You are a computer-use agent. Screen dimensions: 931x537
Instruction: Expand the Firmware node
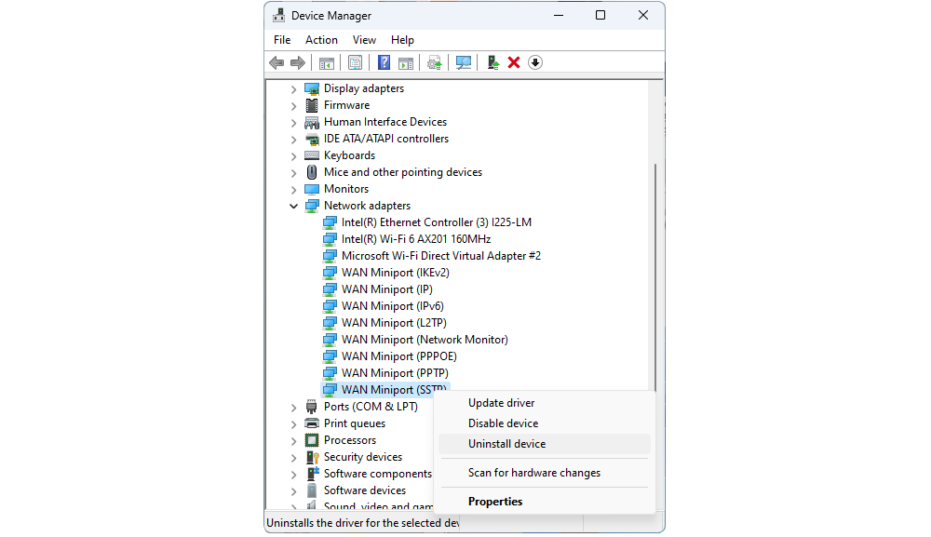293,105
